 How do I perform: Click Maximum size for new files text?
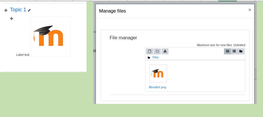[221, 45]
